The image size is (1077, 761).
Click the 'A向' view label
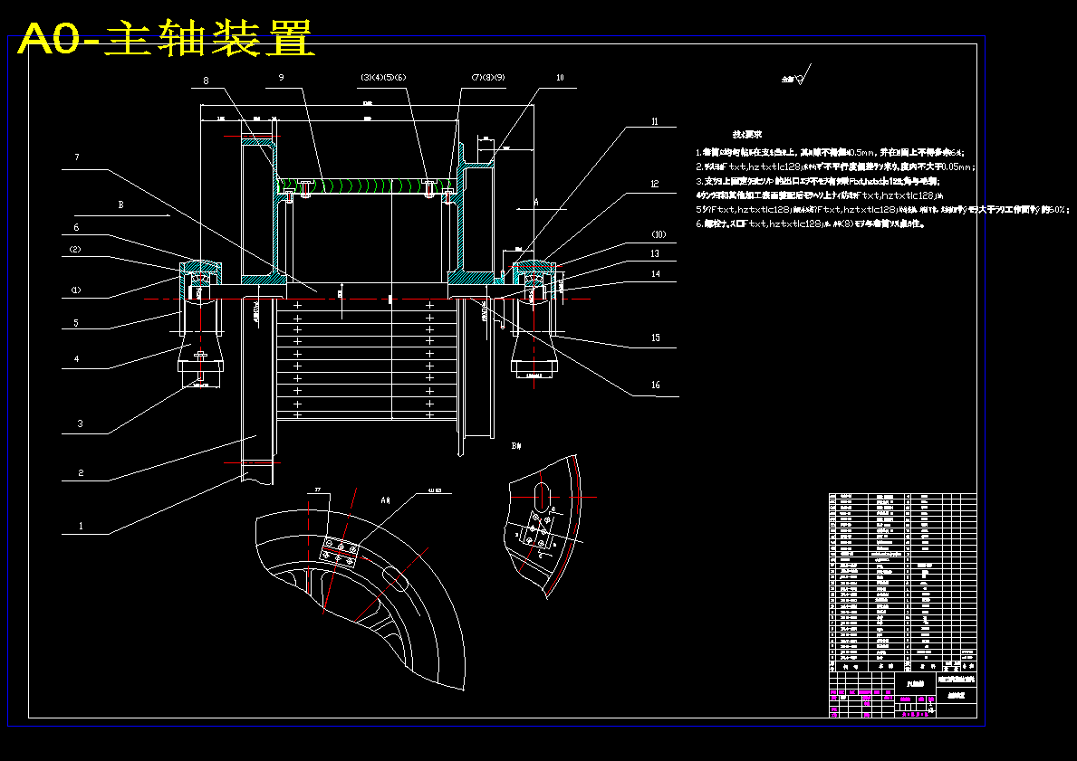point(385,501)
